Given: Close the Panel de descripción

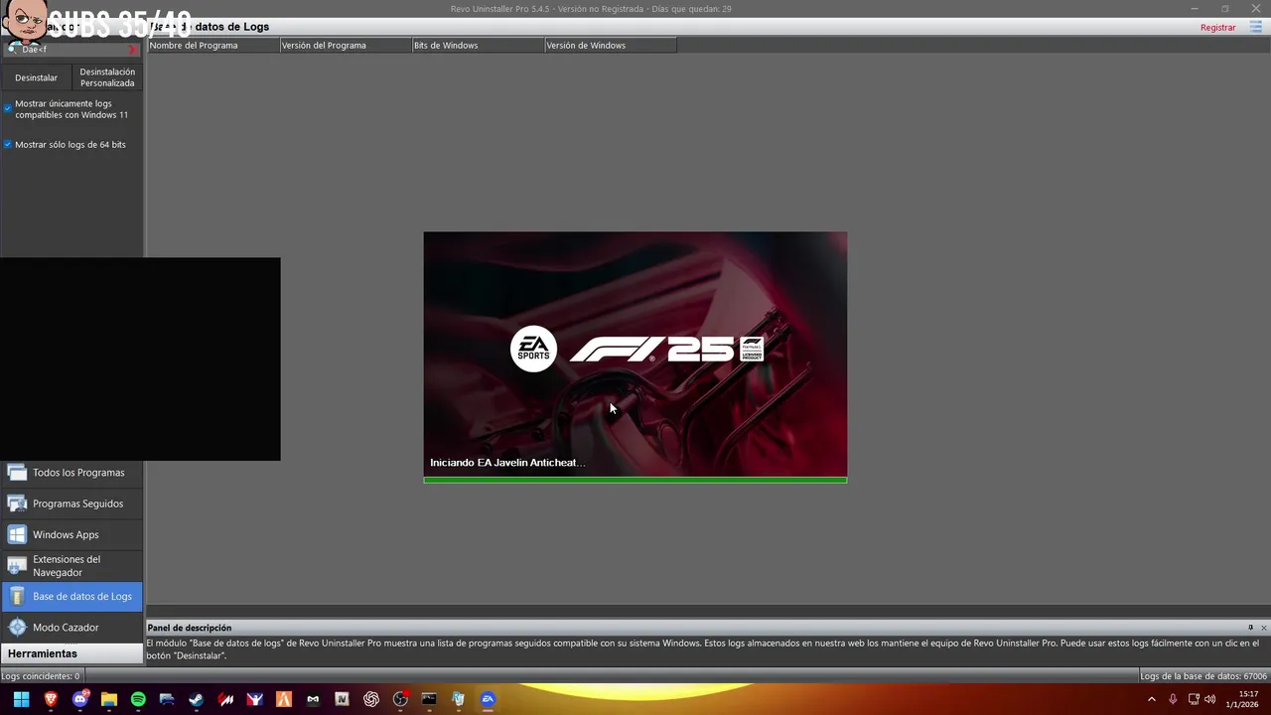Looking at the screenshot, I should (x=1263, y=628).
